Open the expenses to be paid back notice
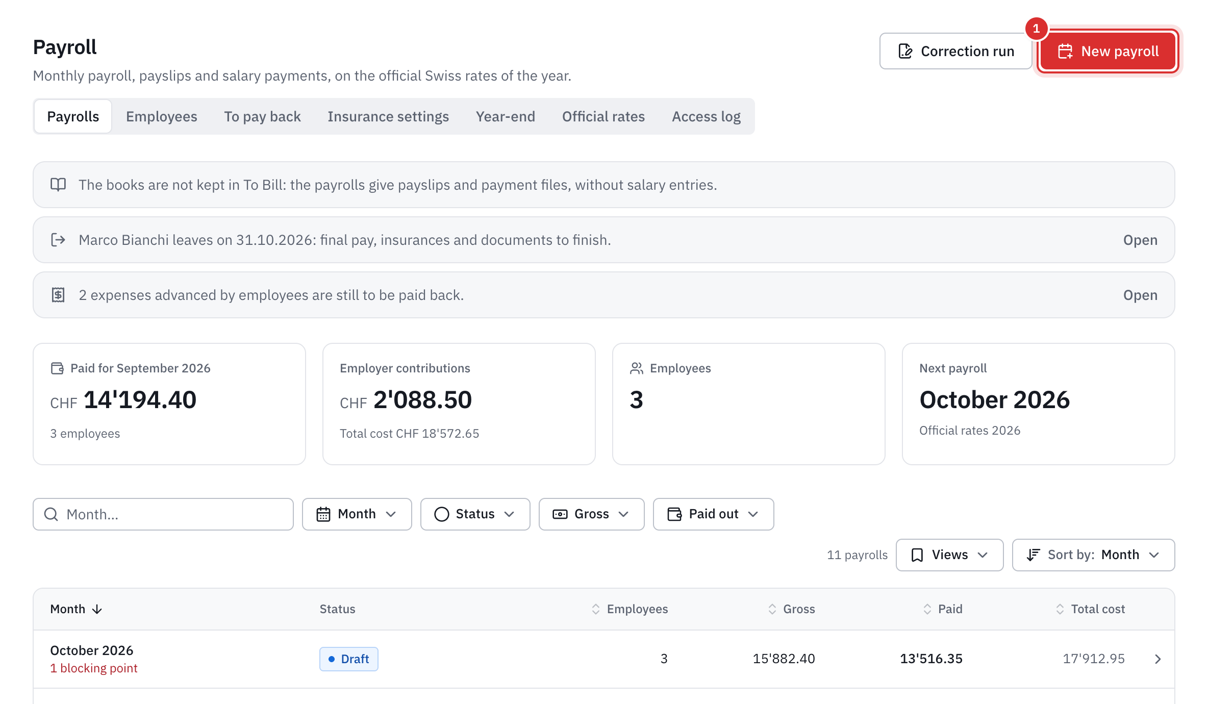This screenshot has height=704, width=1208. click(1140, 295)
